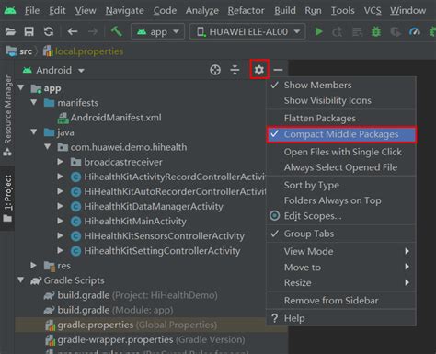Click the locate target crosshair icon
Image resolution: width=436 pixels, height=354 pixels.
point(215,70)
